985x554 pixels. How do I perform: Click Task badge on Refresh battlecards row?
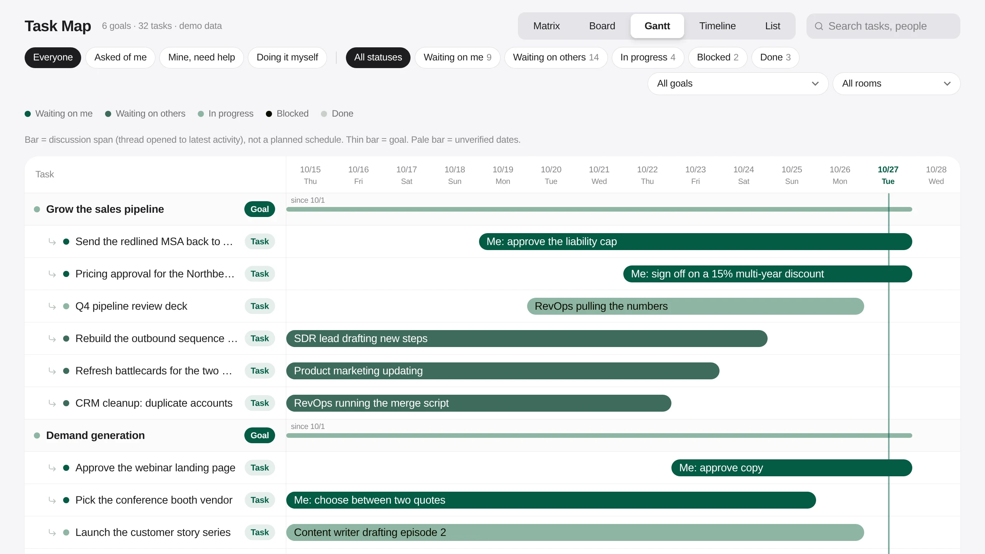(260, 371)
